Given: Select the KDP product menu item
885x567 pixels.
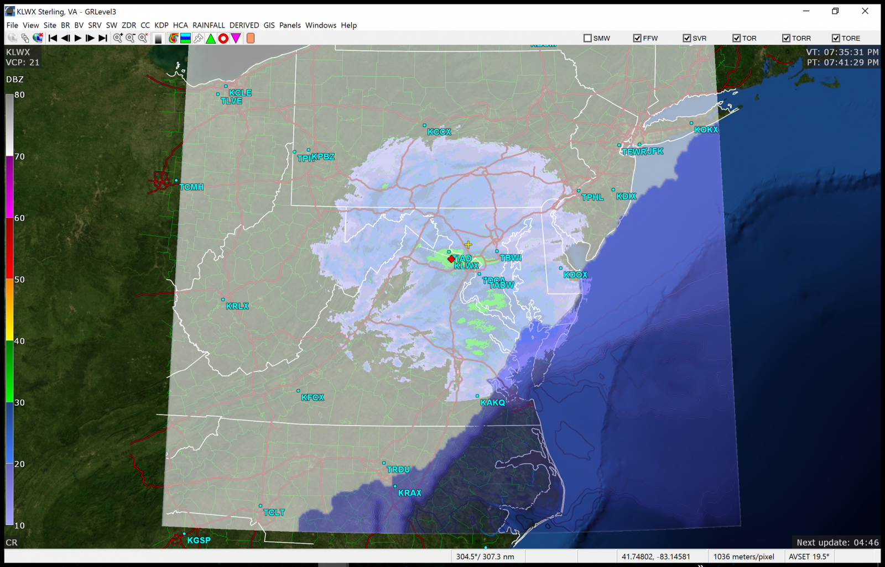Looking at the screenshot, I should [x=162, y=25].
